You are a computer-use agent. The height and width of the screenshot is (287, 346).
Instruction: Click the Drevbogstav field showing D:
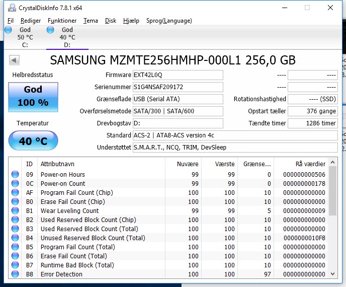pyautogui.click(x=178, y=123)
